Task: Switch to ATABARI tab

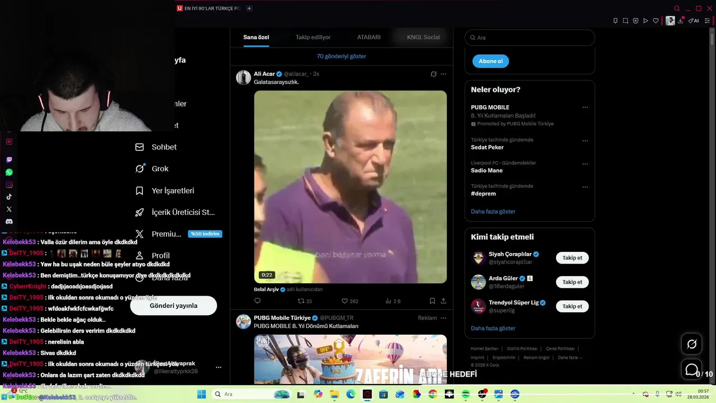Action: (x=369, y=38)
